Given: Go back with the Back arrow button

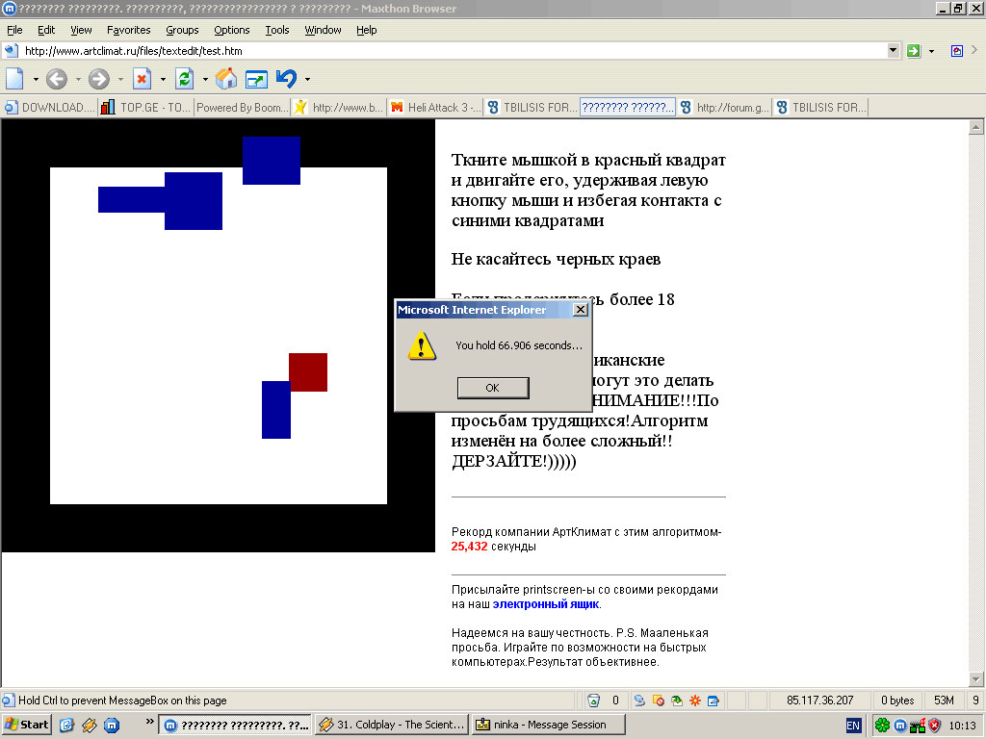Looking at the screenshot, I should point(57,79).
